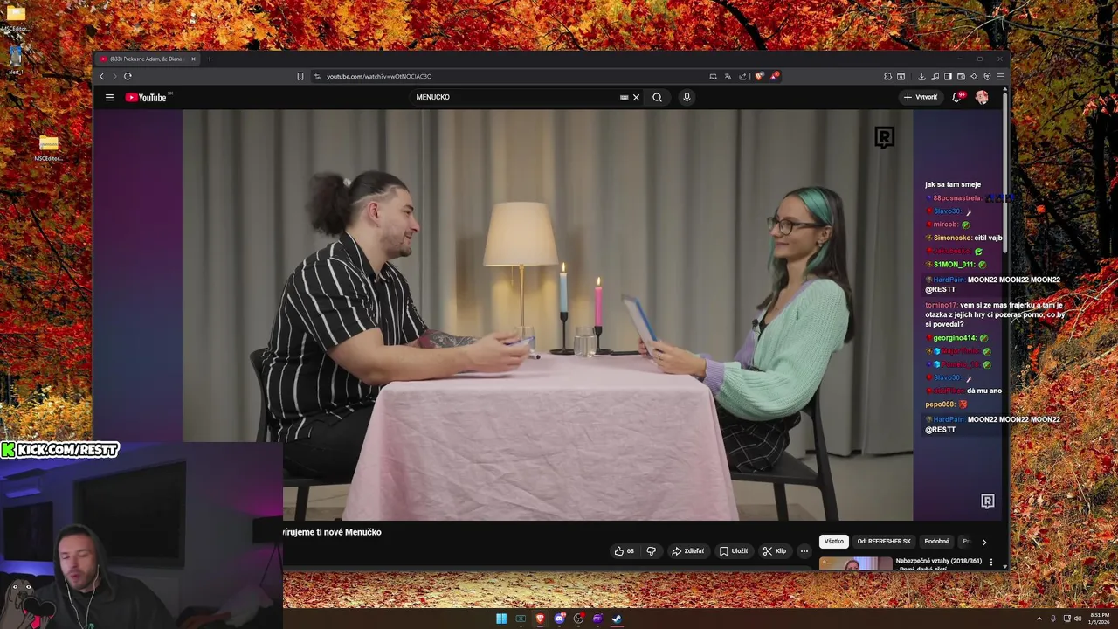
Task: Click the MENUCKO search field
Action: pos(515,97)
